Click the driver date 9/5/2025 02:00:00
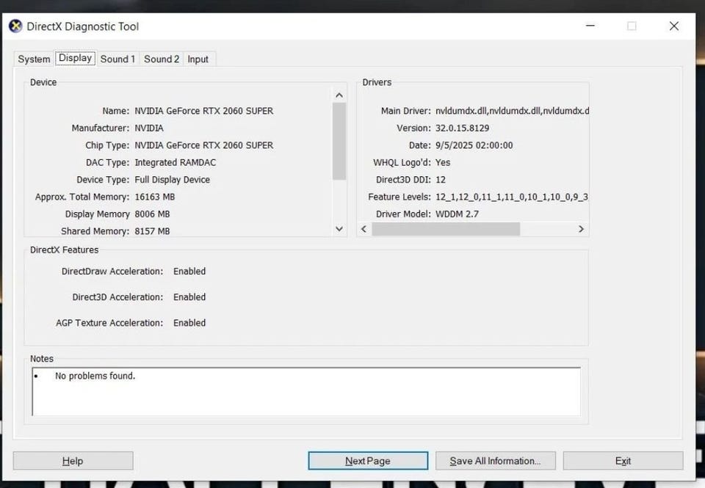This screenshot has width=705, height=488. tap(474, 145)
